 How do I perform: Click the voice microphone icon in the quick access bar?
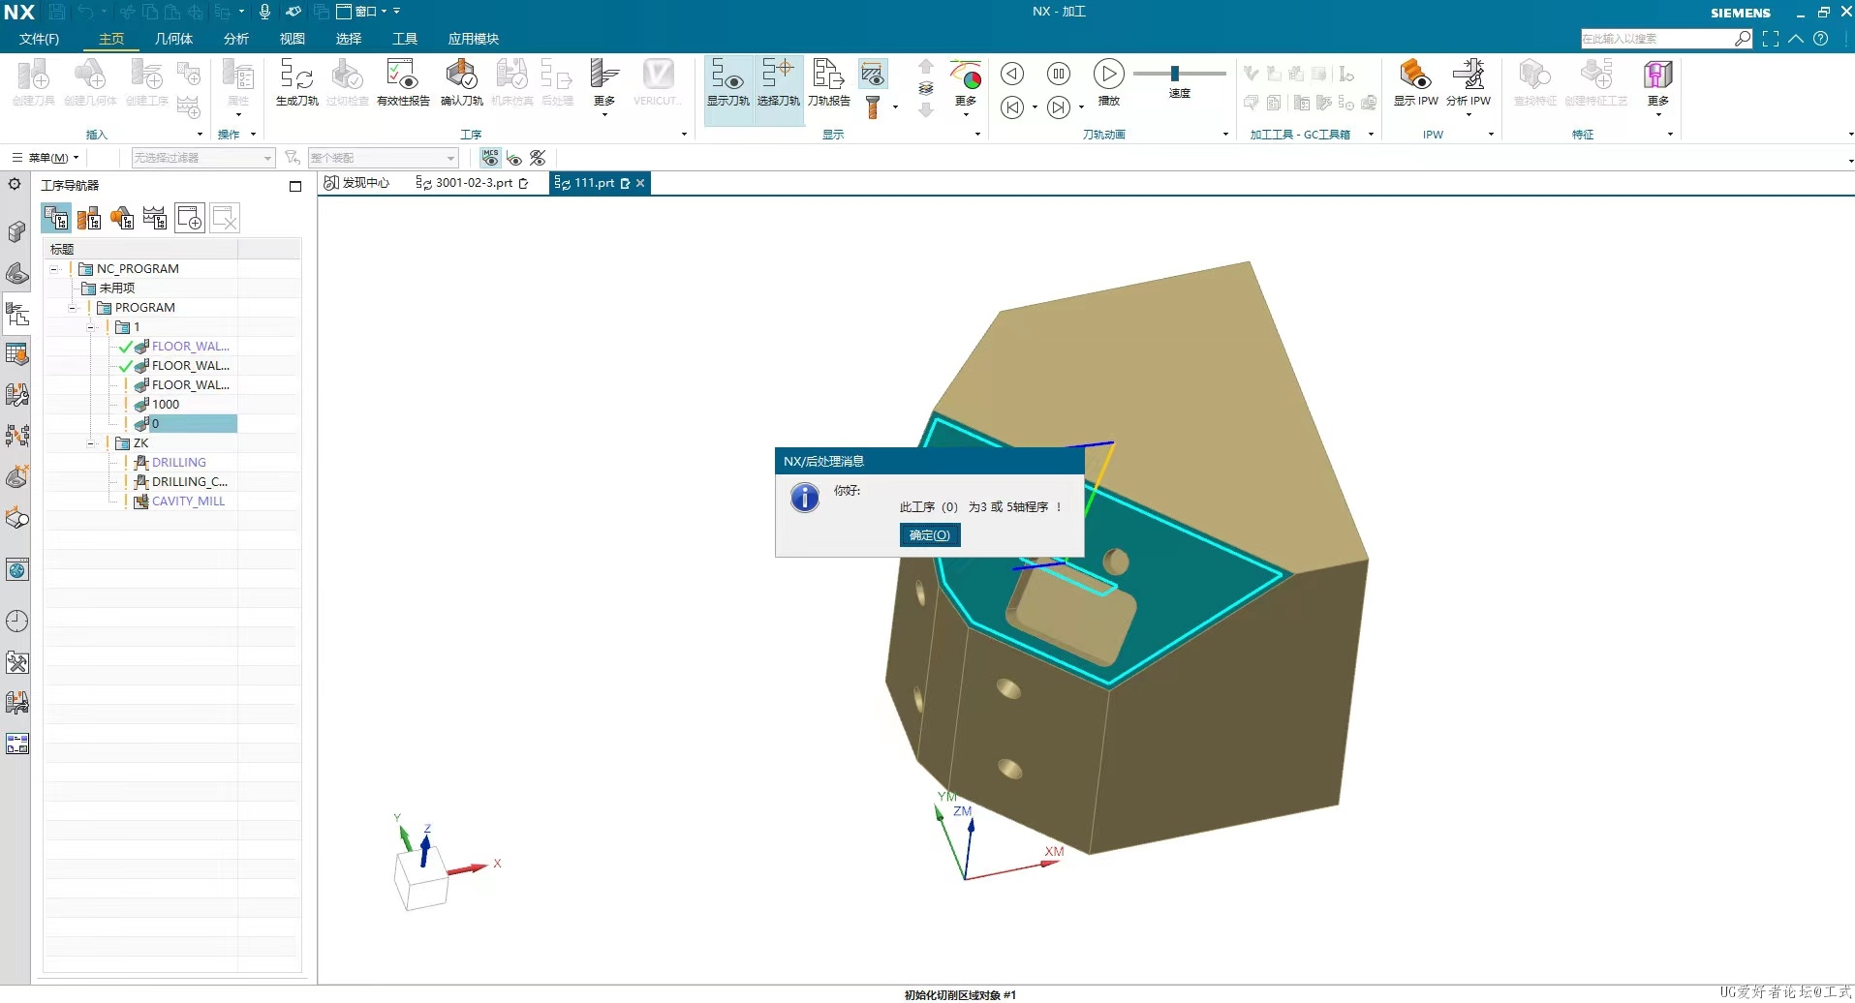click(264, 12)
